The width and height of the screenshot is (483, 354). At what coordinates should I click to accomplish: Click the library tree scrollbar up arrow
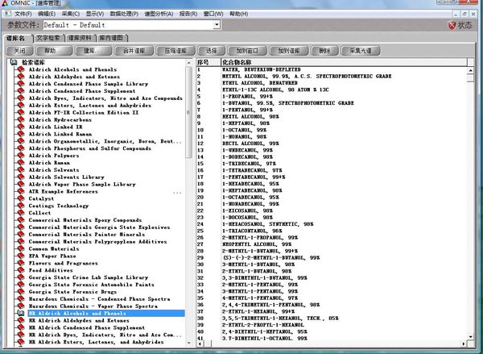click(189, 63)
